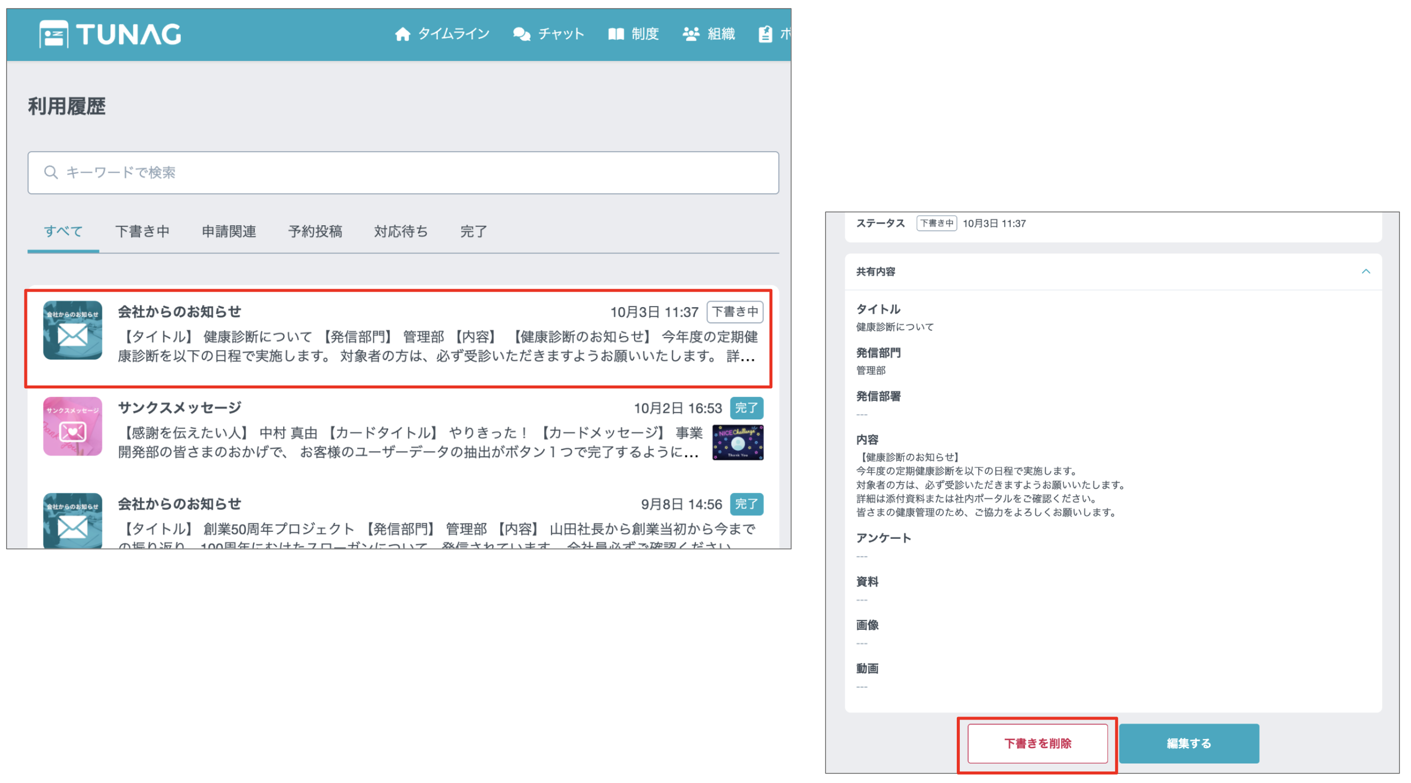Open 制度 via book icon
Viewport: 1411px width, 783px height.
(616, 34)
